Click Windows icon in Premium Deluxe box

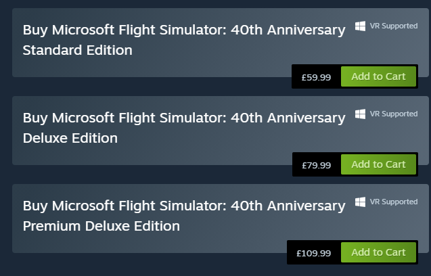(x=360, y=202)
